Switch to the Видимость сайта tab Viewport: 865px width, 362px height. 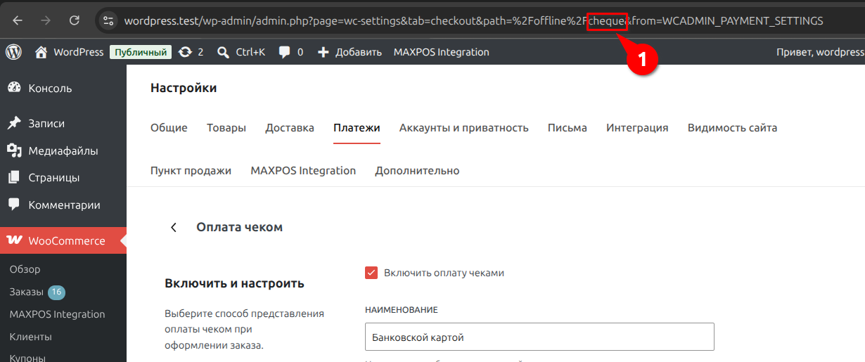coord(732,128)
